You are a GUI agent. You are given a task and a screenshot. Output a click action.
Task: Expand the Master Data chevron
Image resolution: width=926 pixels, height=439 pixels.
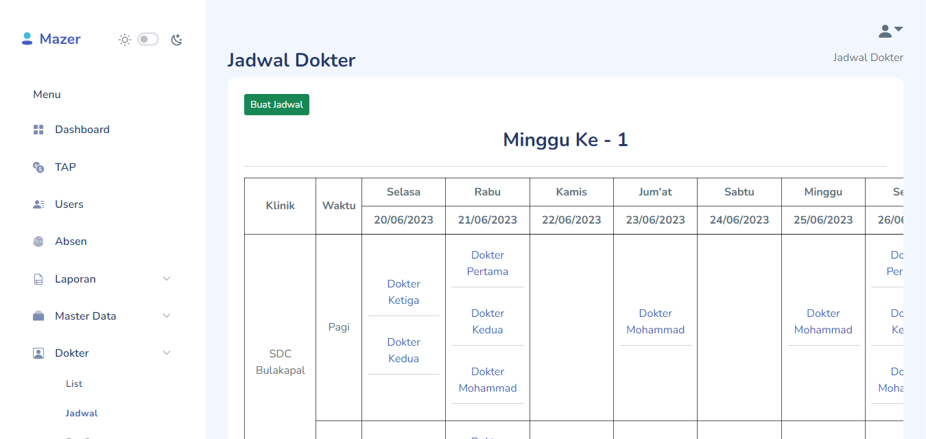coord(166,316)
